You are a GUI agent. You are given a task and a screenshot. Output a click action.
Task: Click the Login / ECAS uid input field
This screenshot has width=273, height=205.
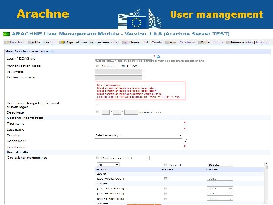click(x=124, y=57)
